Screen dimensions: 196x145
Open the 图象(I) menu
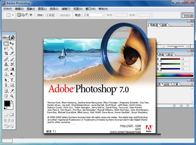point(31,9)
